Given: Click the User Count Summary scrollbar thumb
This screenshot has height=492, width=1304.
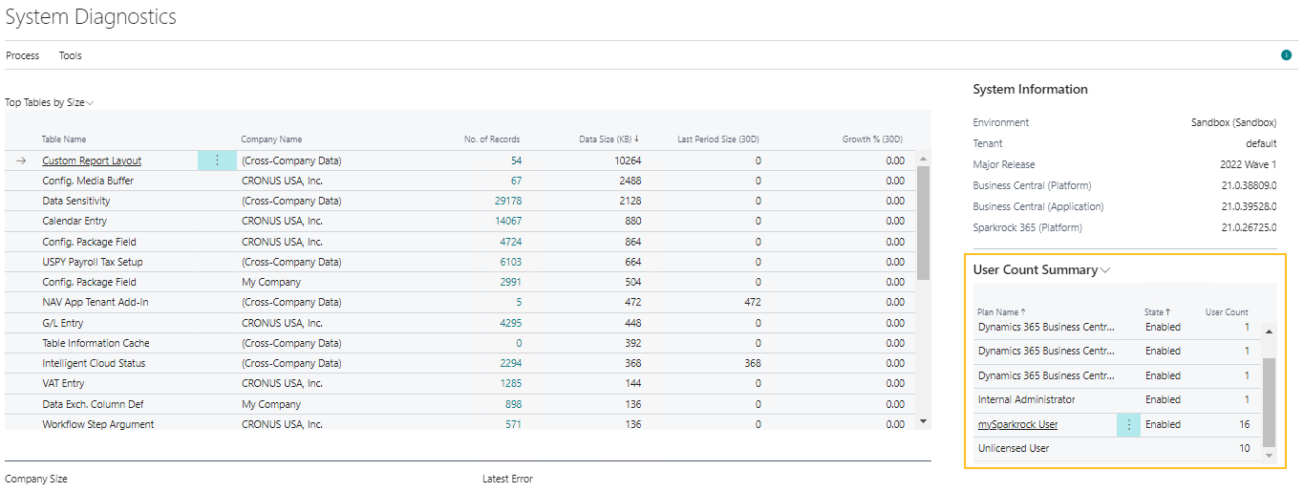Looking at the screenshot, I should (x=1269, y=401).
